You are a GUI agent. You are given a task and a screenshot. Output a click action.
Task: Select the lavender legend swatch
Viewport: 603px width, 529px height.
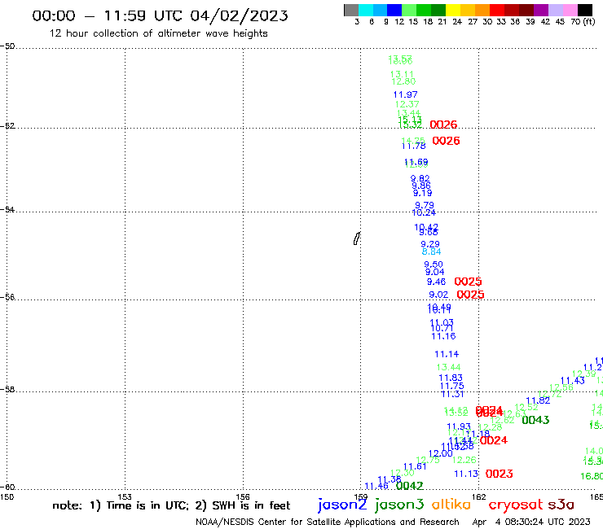[x=556, y=10]
